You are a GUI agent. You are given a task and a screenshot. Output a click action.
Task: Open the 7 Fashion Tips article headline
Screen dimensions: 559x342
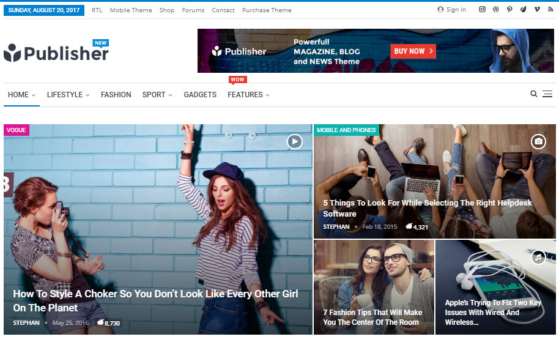tap(372, 318)
